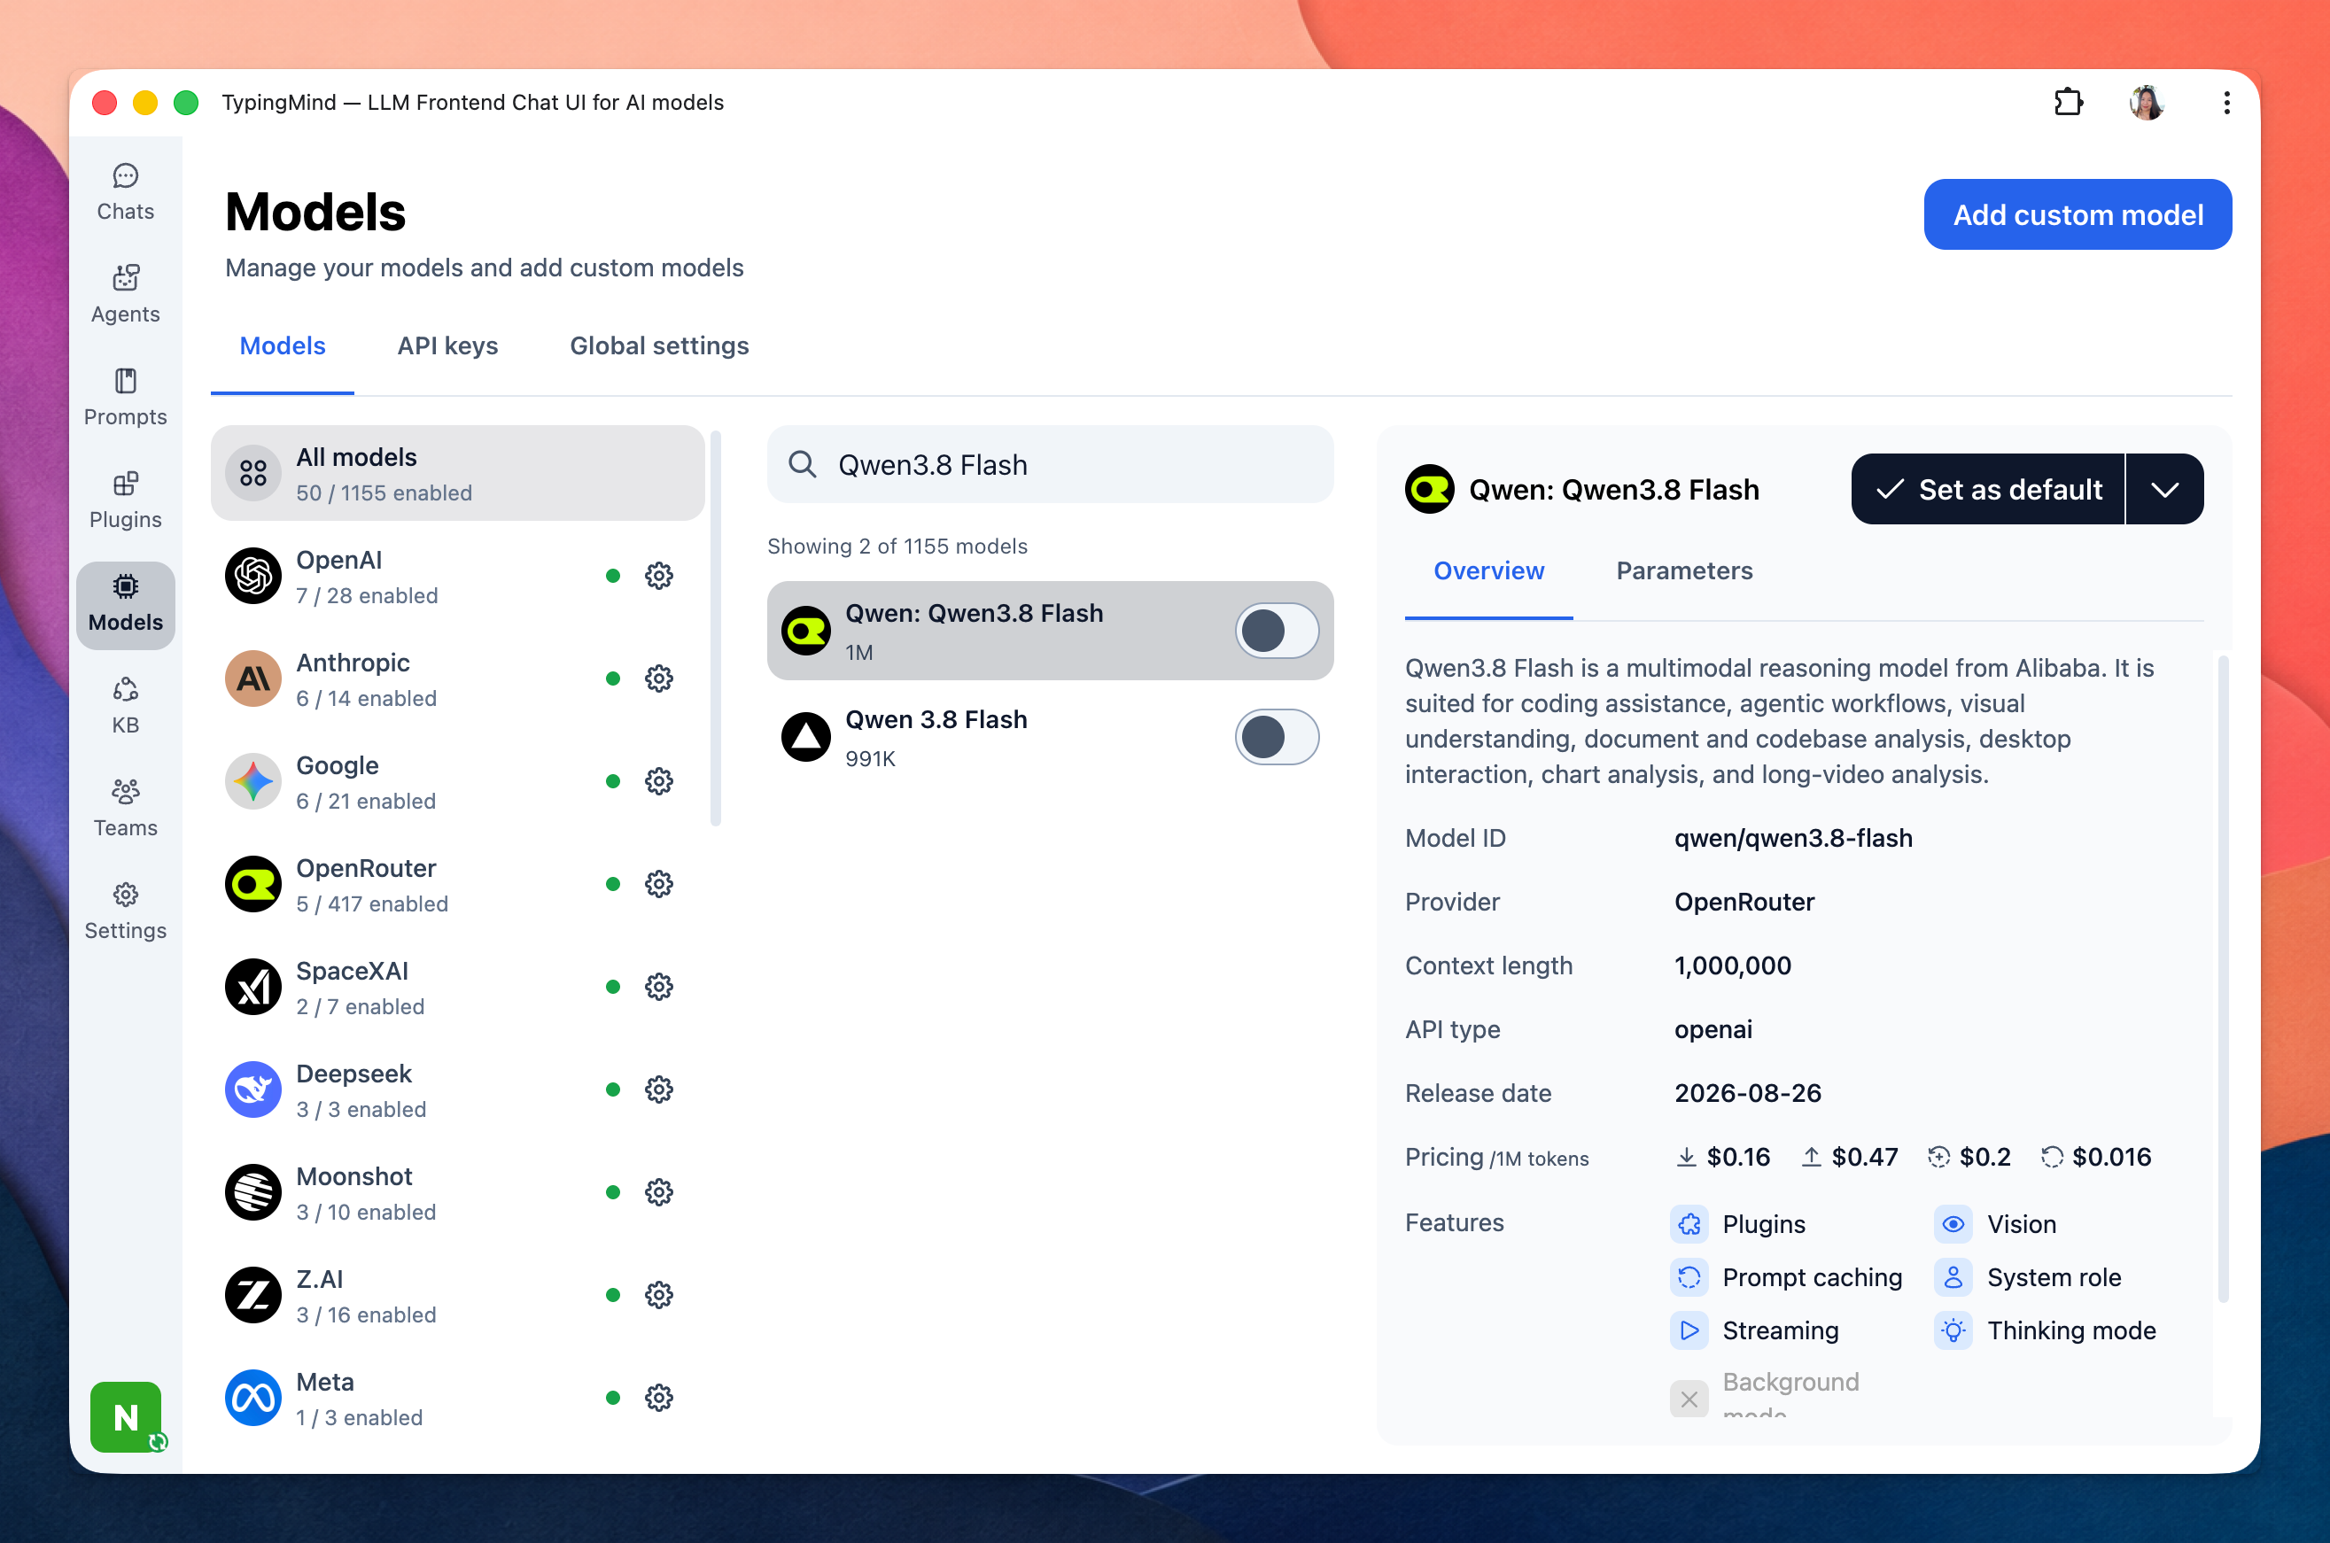Open Deepseek provider settings gear
The width and height of the screenshot is (2330, 1543).
(658, 1089)
